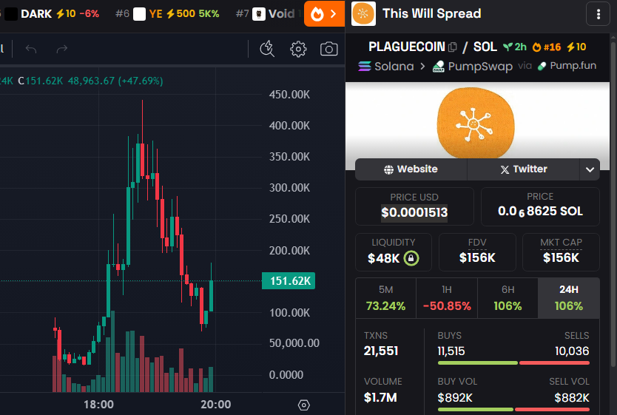
Task: Click the red sells progress bar
Action: click(554, 362)
